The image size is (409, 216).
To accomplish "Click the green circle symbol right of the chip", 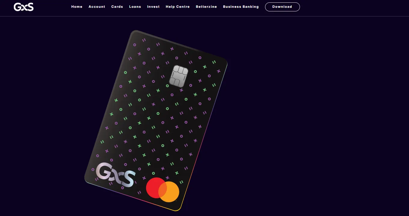I will [195, 72].
